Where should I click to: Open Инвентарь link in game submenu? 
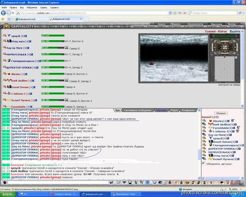pos(139,27)
